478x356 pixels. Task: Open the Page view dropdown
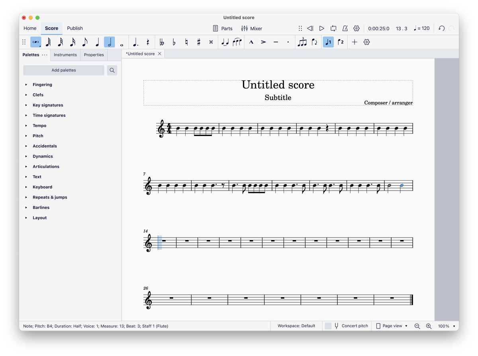(x=392, y=326)
